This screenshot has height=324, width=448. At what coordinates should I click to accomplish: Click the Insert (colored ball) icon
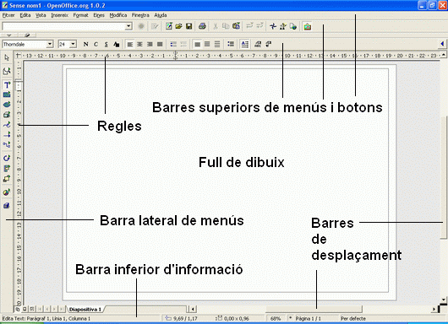[x=7, y=192]
